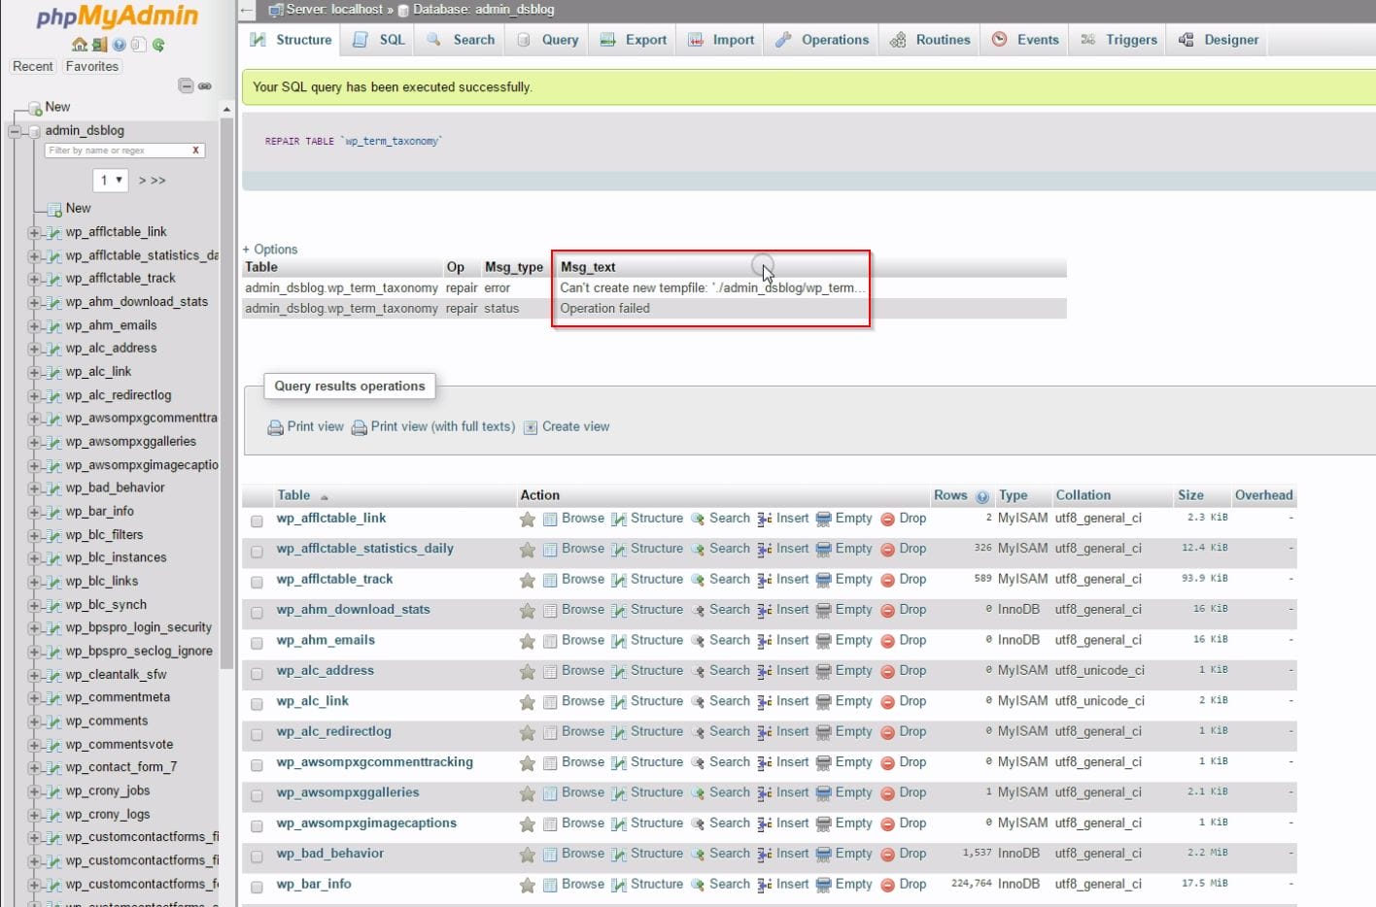Click the Empty icon in wp_awsompxggalleries row
Image resolution: width=1376 pixels, height=907 pixels.
pos(824,793)
